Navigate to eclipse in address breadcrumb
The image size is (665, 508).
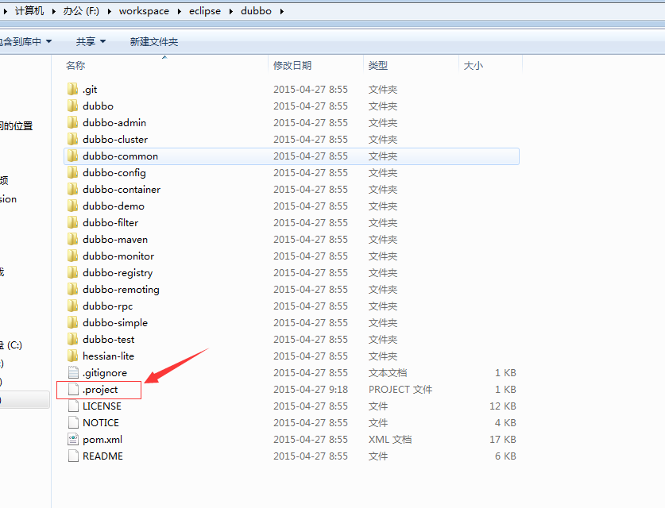click(205, 11)
